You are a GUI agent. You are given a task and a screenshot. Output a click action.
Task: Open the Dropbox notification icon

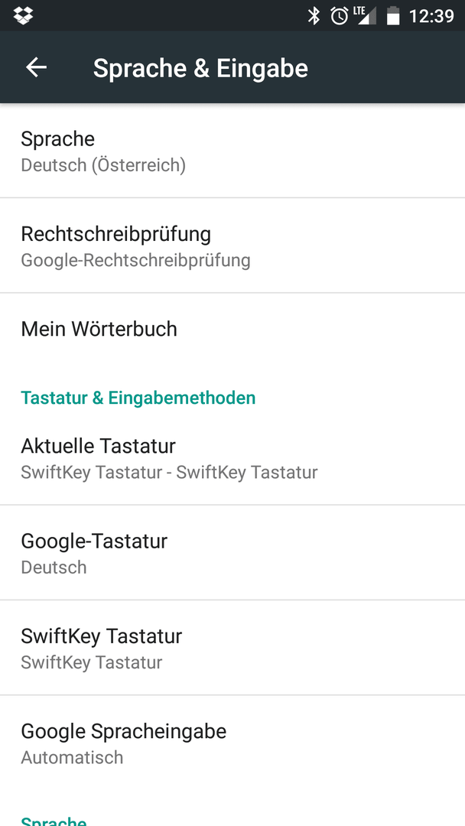[23, 16]
